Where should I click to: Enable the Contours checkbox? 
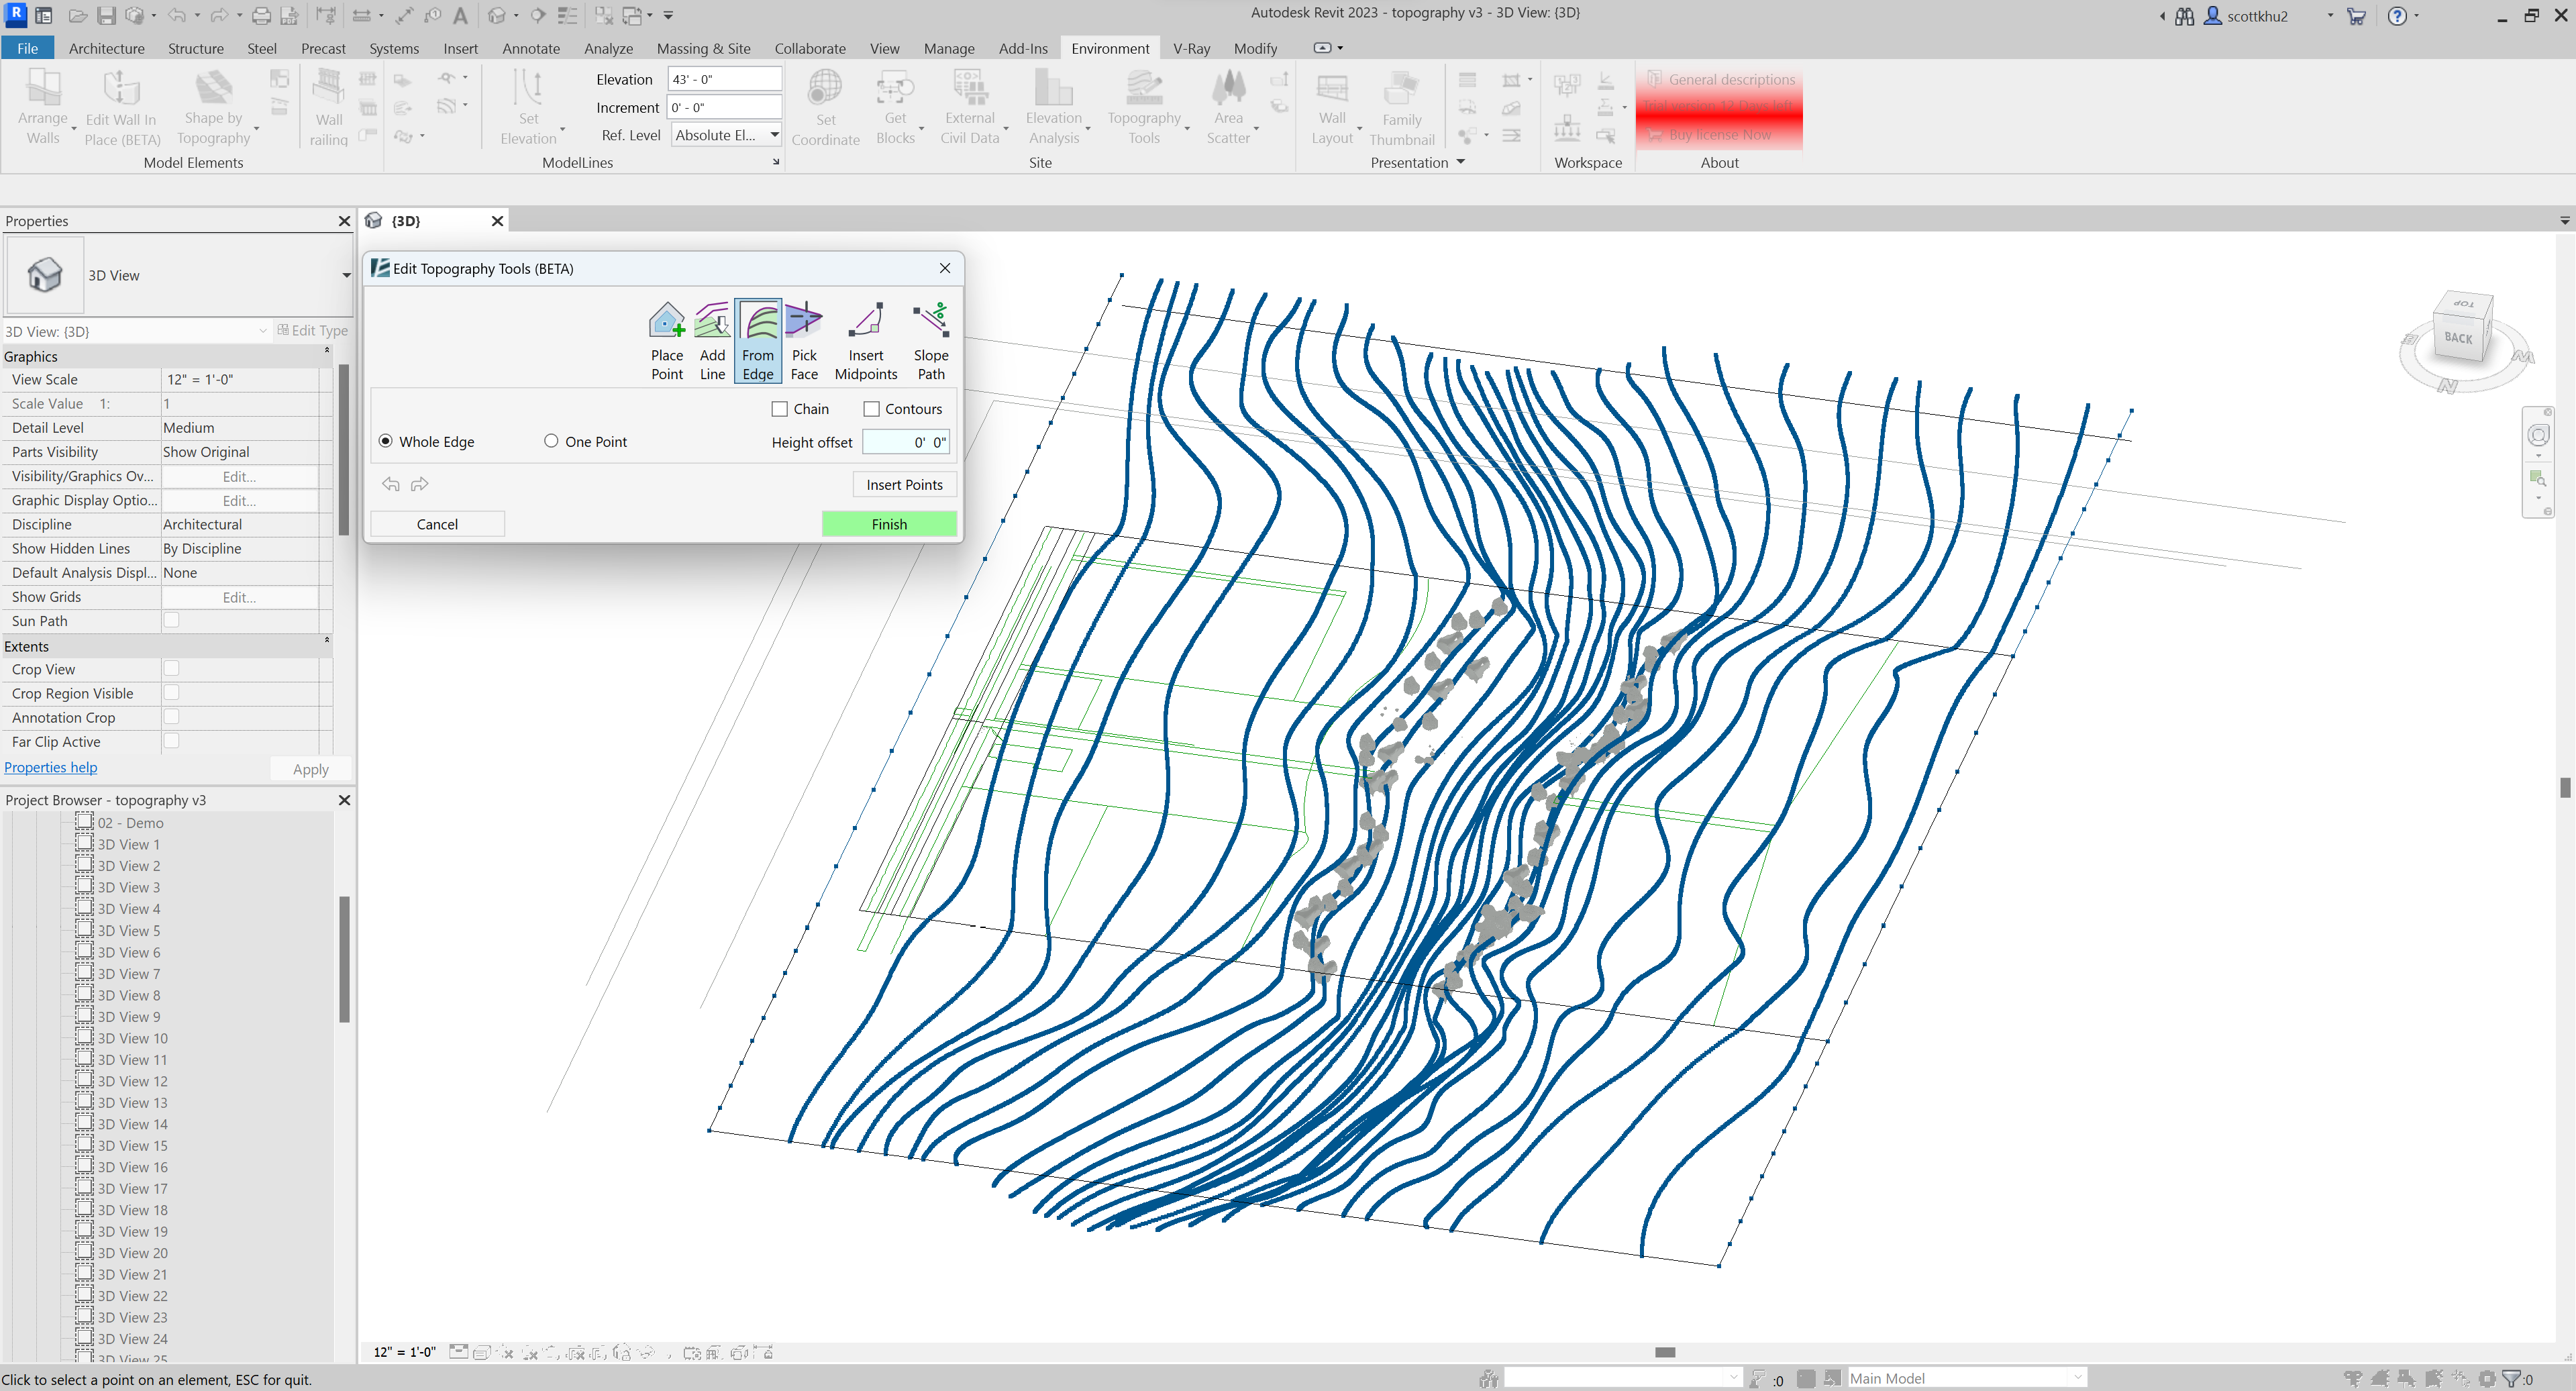871,409
